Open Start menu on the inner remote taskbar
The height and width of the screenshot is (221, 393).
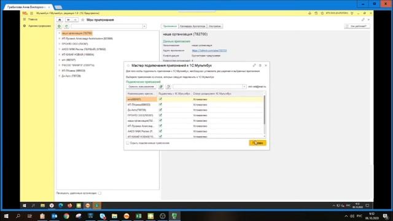tap(25, 206)
